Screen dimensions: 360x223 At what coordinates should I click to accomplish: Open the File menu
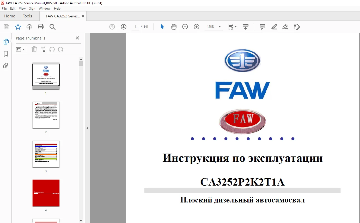coord(4,9)
